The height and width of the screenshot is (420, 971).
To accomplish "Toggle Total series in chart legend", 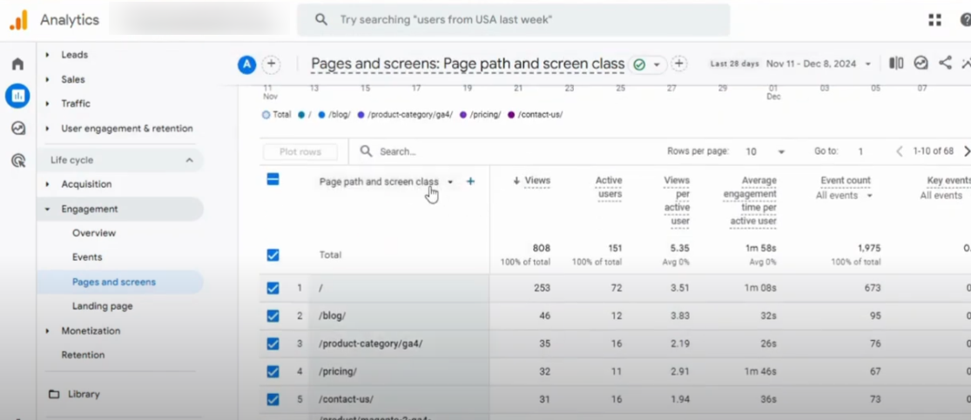I will coord(277,115).
